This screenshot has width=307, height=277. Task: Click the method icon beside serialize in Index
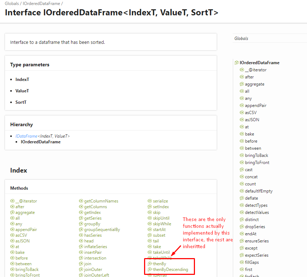(150, 201)
